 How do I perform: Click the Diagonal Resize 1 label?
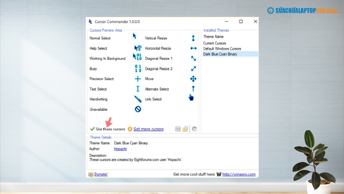click(x=159, y=59)
